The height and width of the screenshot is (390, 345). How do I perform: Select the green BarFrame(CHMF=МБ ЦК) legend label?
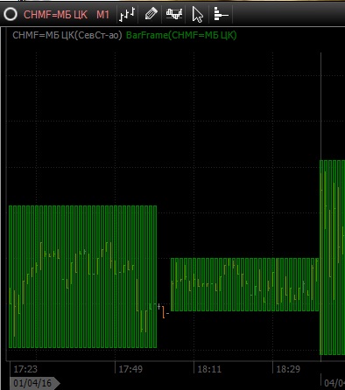point(181,35)
